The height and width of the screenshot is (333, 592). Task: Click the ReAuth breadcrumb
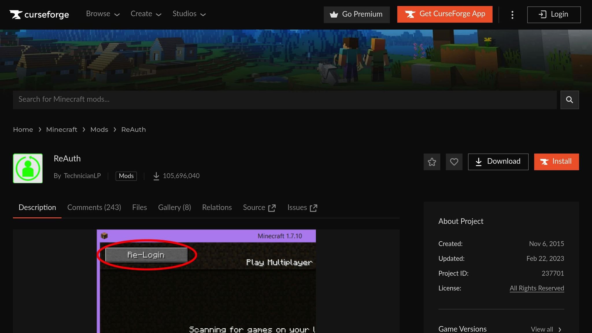point(133,129)
